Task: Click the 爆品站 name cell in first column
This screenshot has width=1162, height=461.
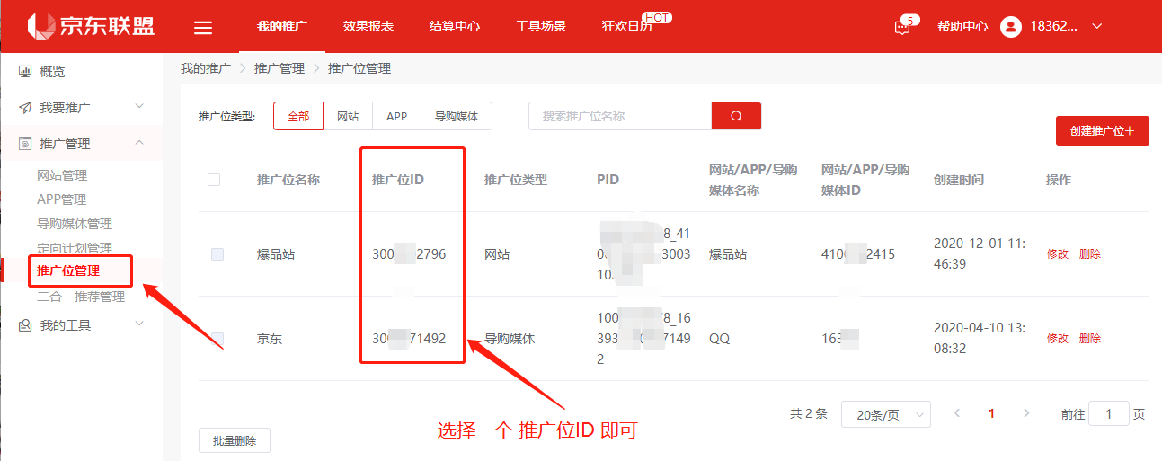Action: pos(276,254)
